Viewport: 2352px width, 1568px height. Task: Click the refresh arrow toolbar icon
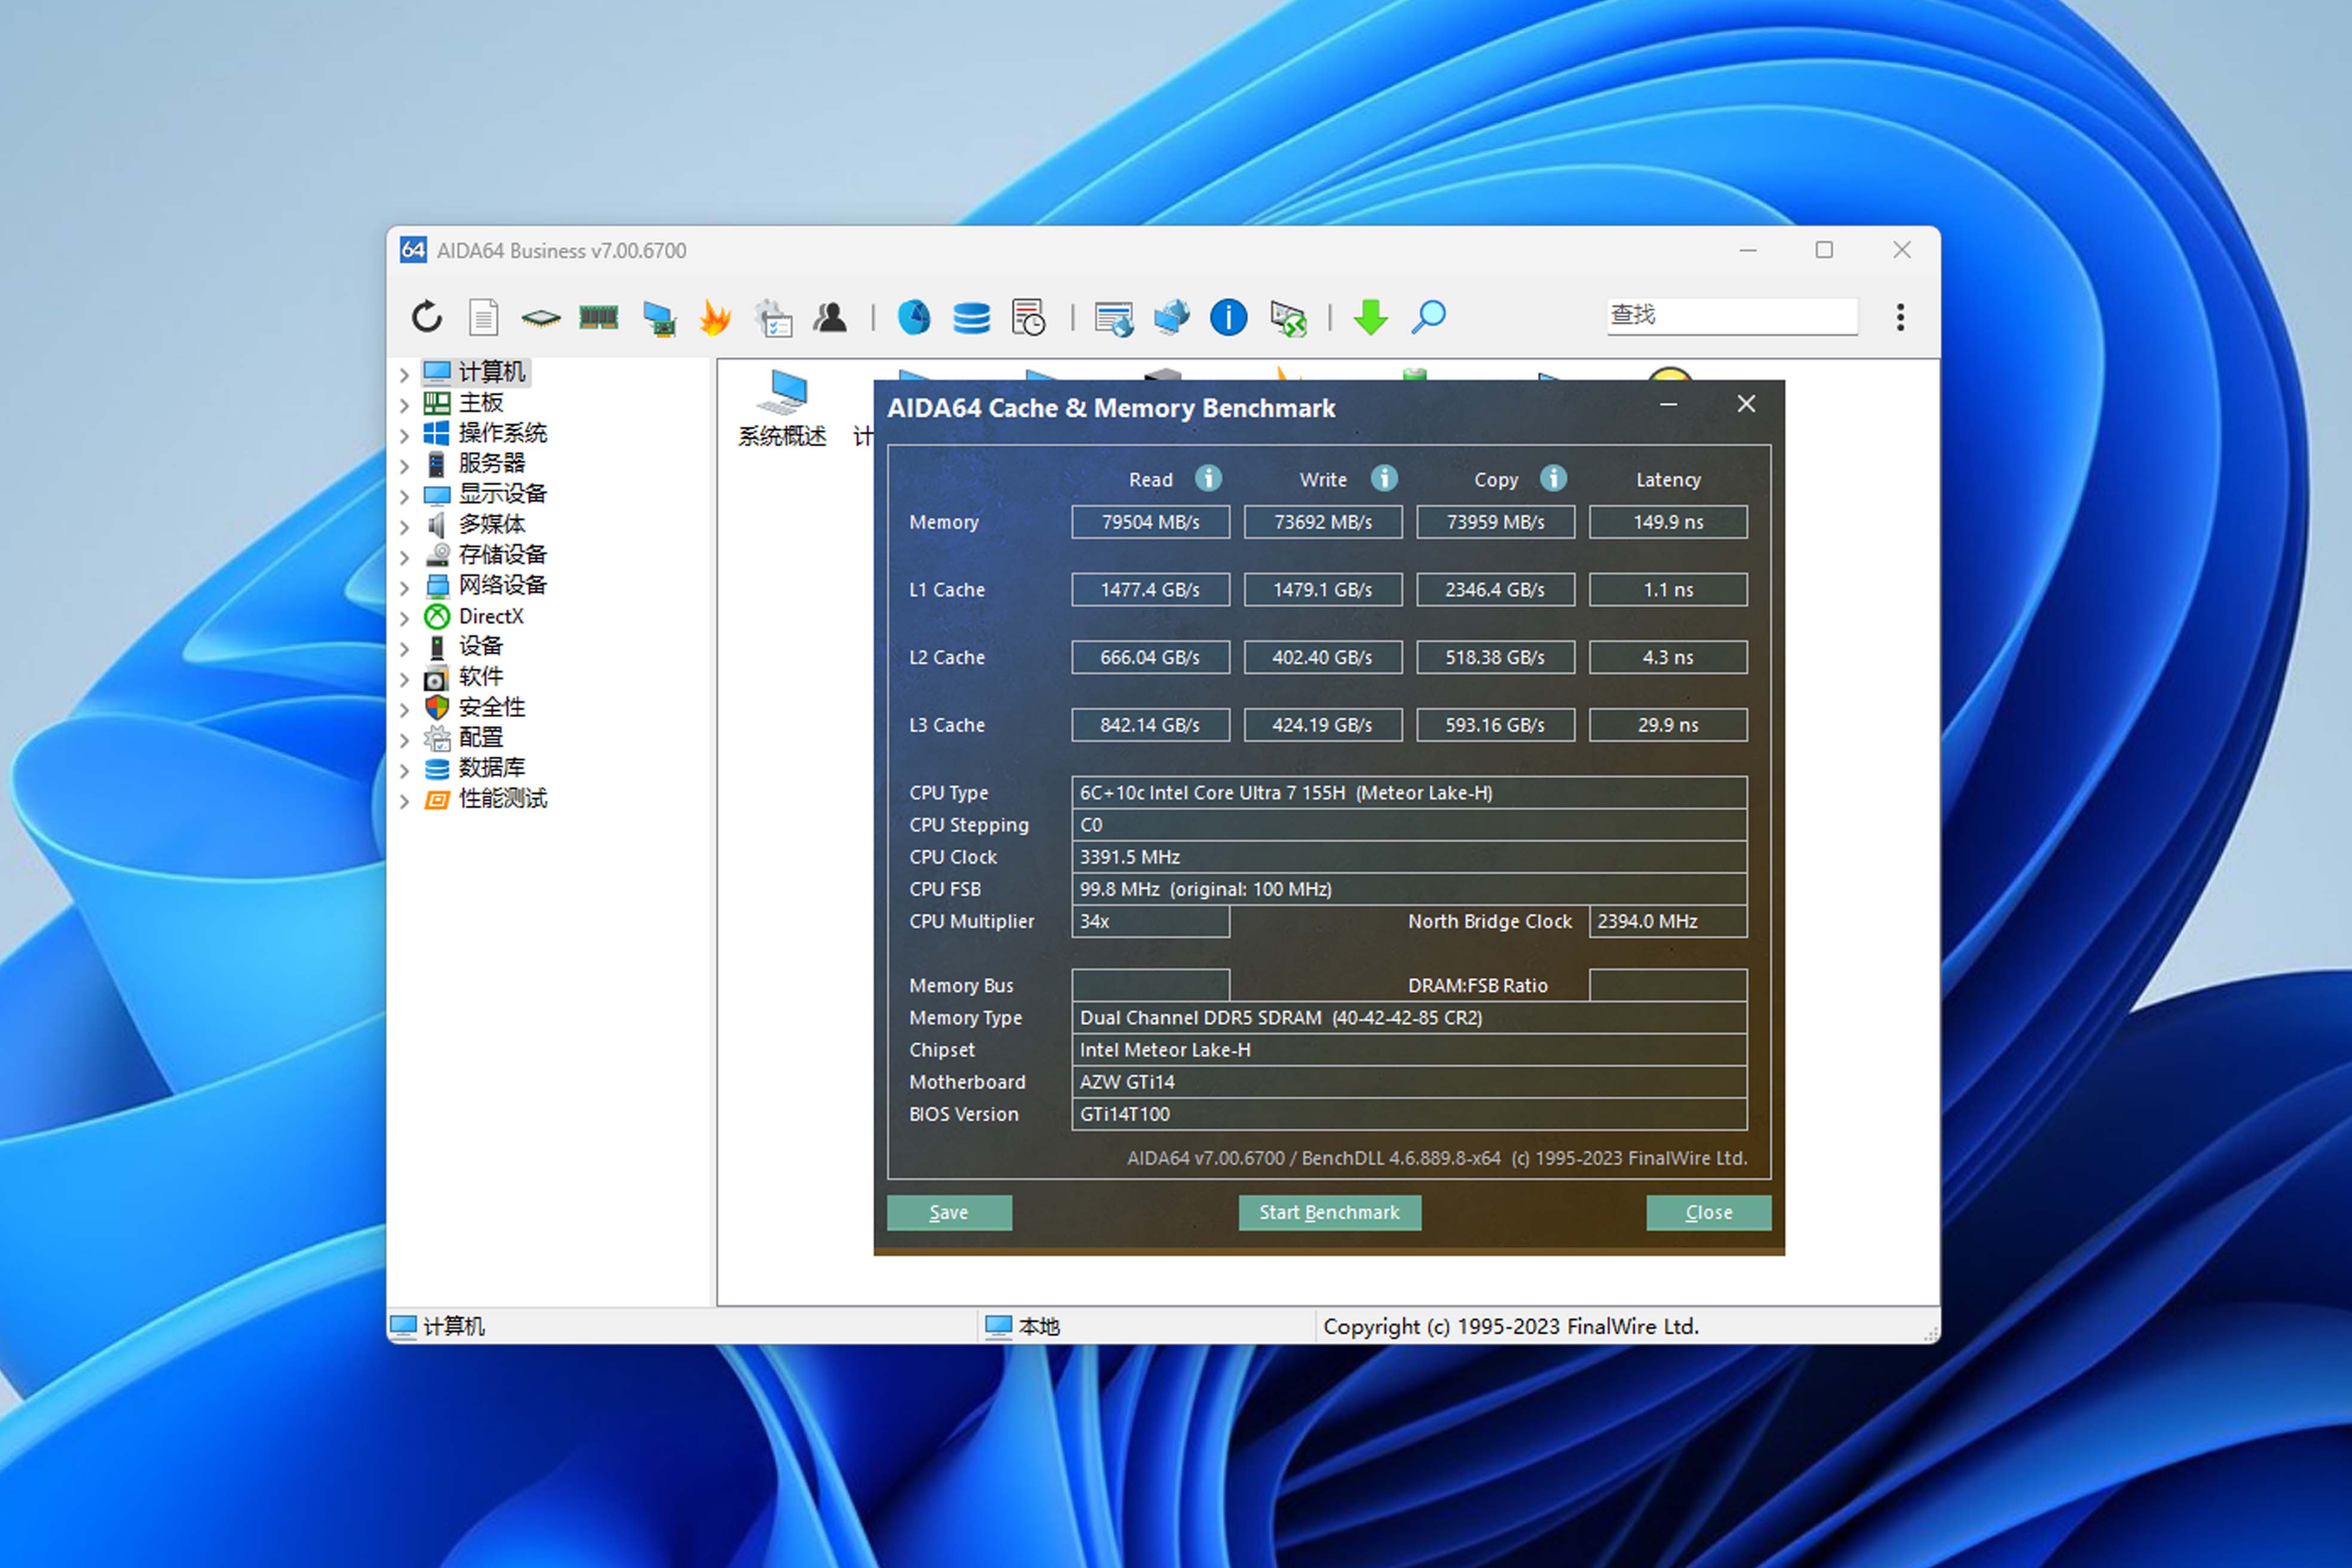(427, 317)
